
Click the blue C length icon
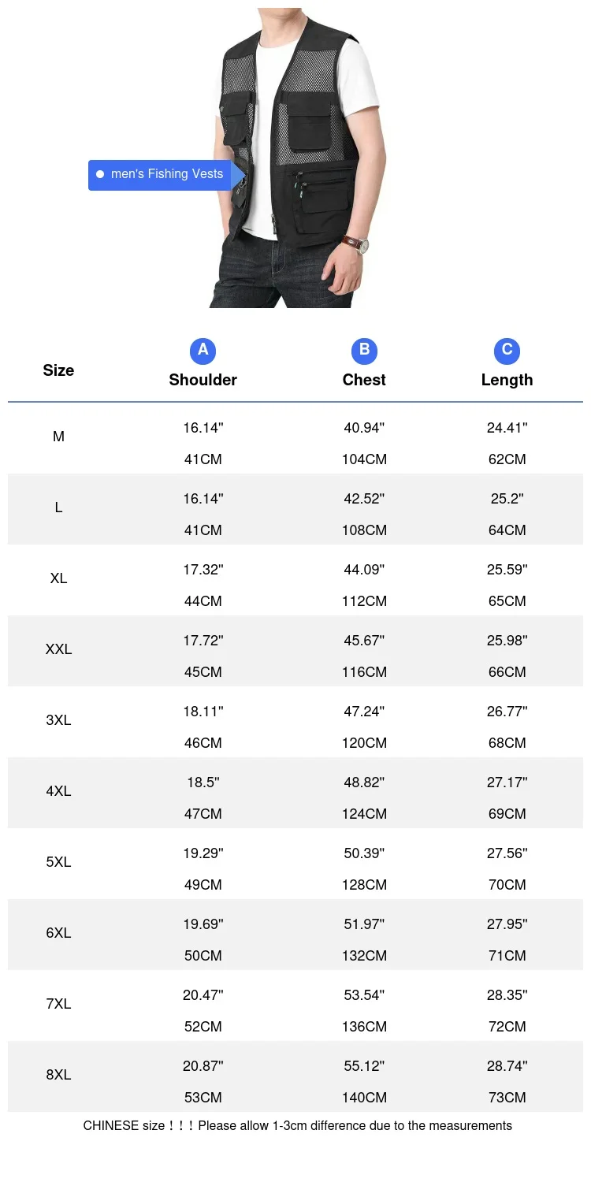click(x=507, y=351)
